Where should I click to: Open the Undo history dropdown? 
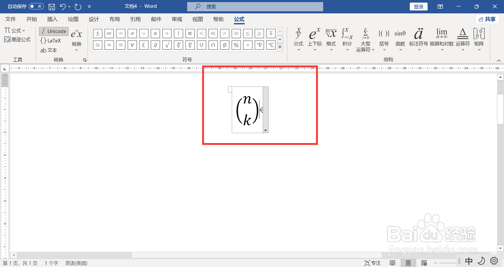69,7
